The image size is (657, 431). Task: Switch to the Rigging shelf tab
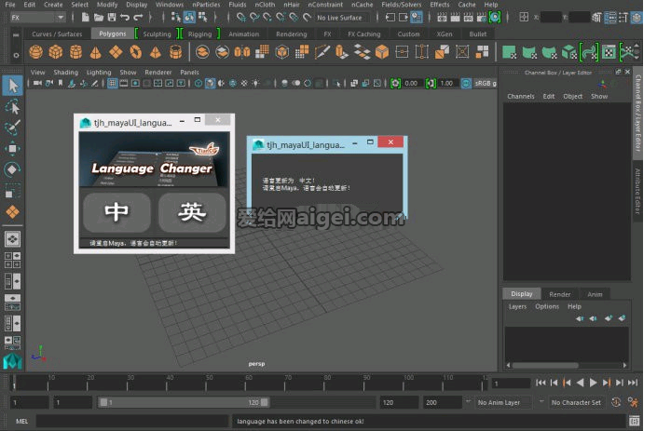click(x=199, y=34)
